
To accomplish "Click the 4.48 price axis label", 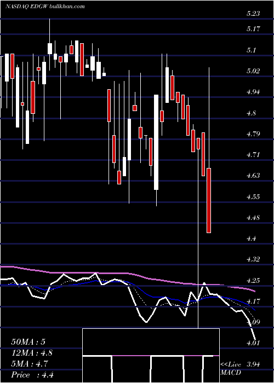I will coord(253,217).
